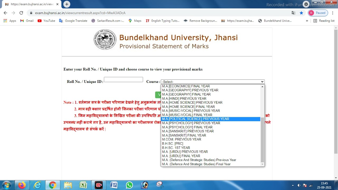Pick B.H.SC. 1ST YEAR course
Image resolution: width=338 pixels, height=190 pixels.
211,148
